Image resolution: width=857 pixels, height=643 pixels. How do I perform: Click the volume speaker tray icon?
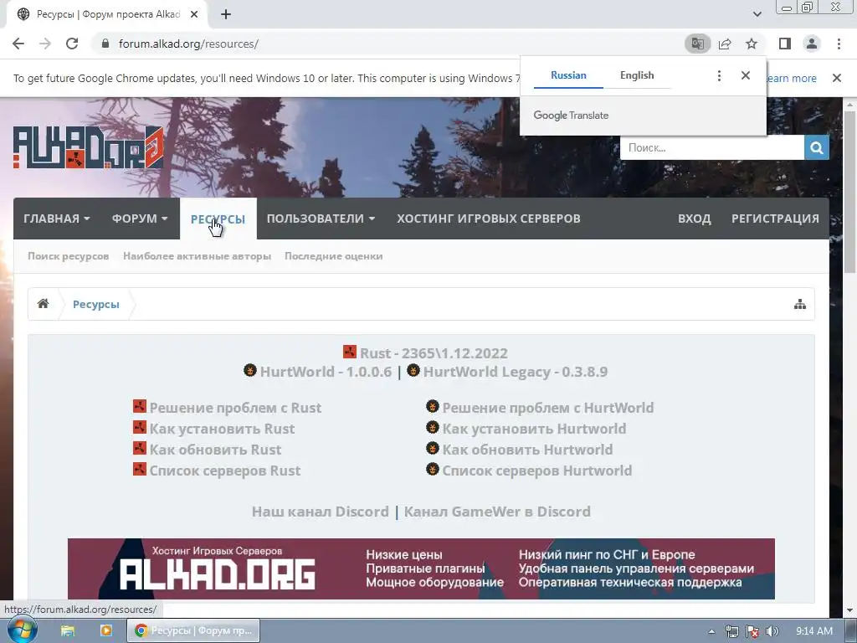[x=772, y=631]
